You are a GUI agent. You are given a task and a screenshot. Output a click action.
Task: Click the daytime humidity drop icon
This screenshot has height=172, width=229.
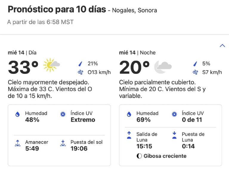click(x=18, y=114)
